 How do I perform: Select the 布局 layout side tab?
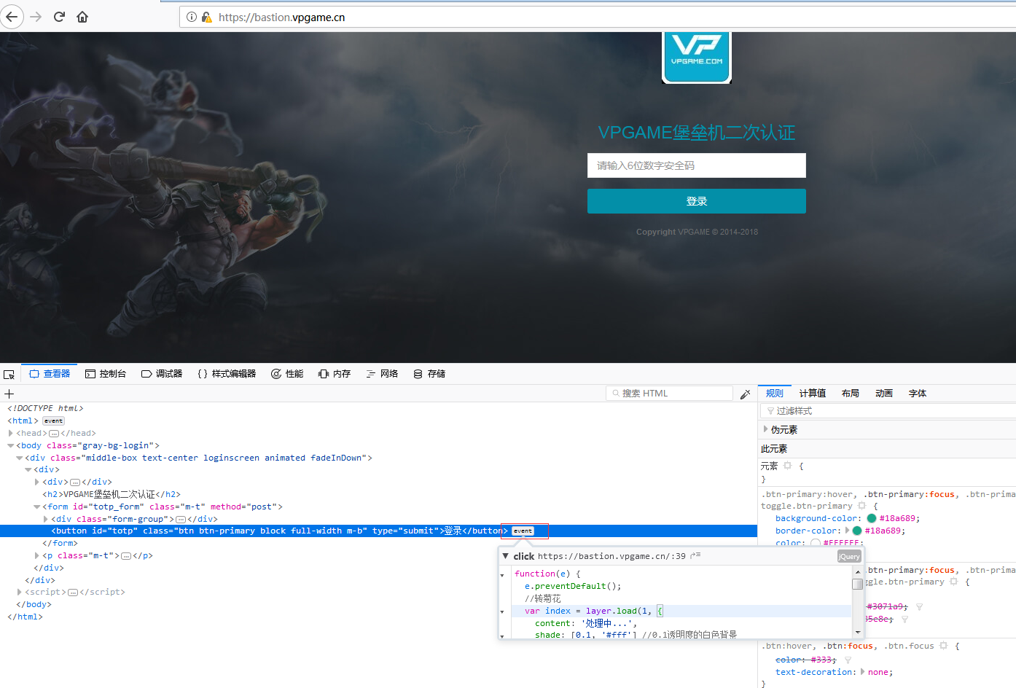(851, 394)
